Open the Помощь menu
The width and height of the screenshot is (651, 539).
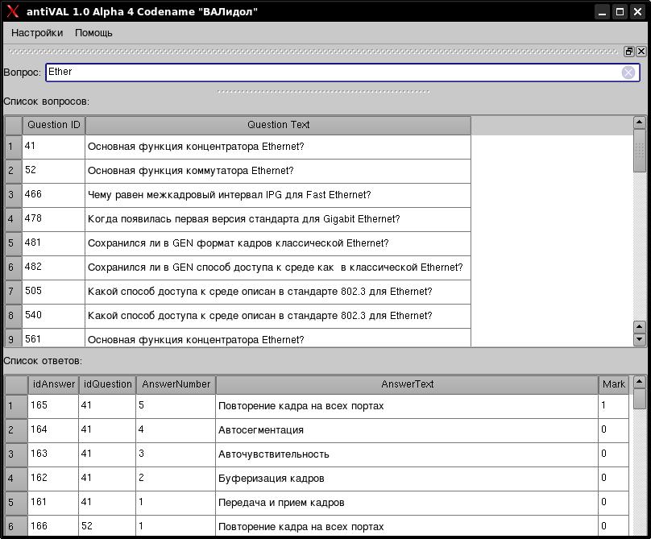click(x=93, y=33)
